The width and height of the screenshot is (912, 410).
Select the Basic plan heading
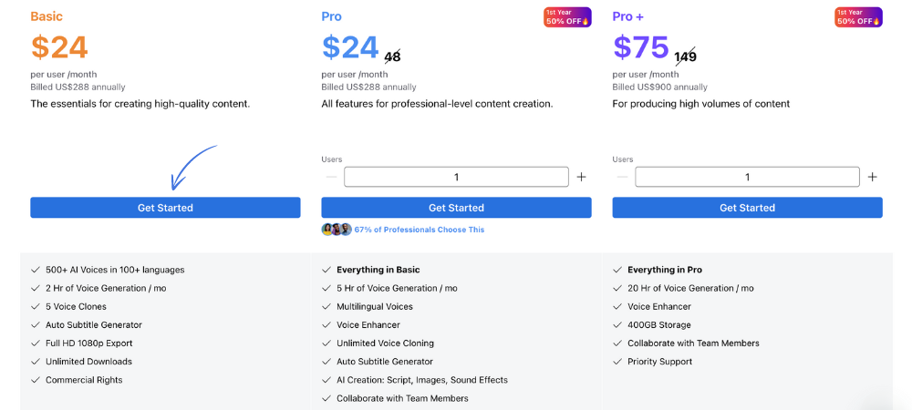click(x=47, y=16)
